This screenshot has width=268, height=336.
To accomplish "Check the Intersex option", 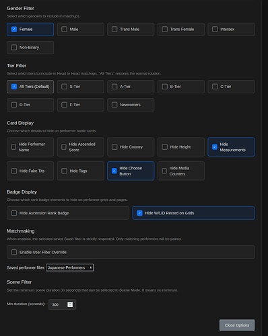I will [x=215, y=30].
